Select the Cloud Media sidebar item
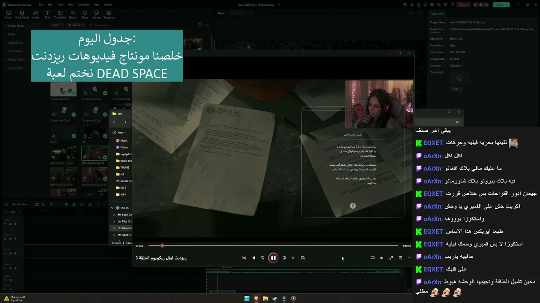 (15, 51)
